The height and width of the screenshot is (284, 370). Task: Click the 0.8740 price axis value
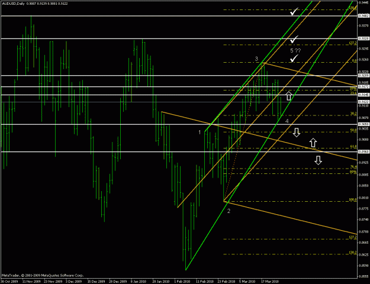(x=363, y=219)
